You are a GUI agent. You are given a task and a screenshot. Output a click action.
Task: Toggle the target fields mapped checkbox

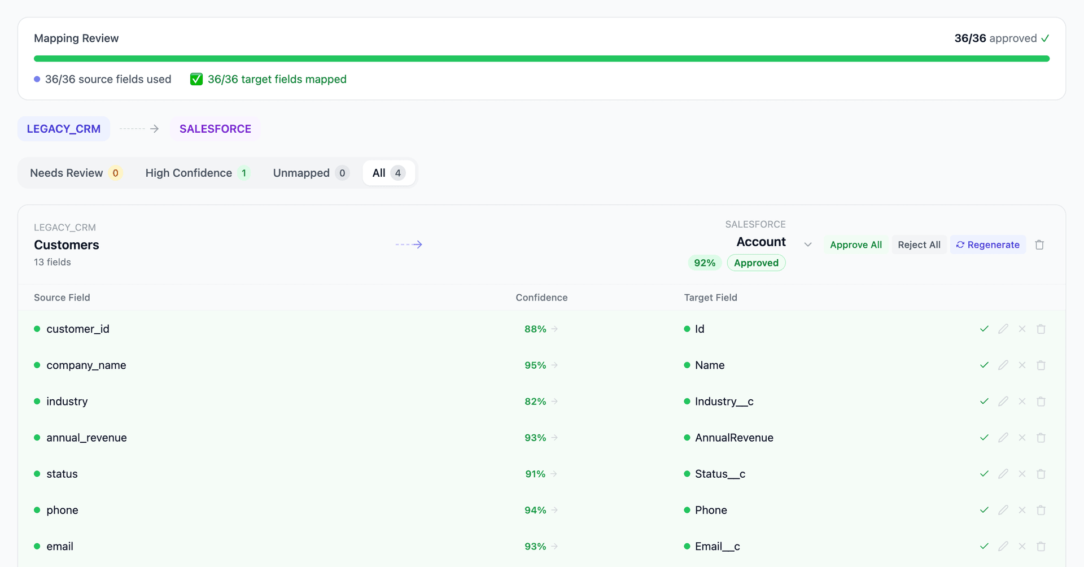(x=196, y=79)
